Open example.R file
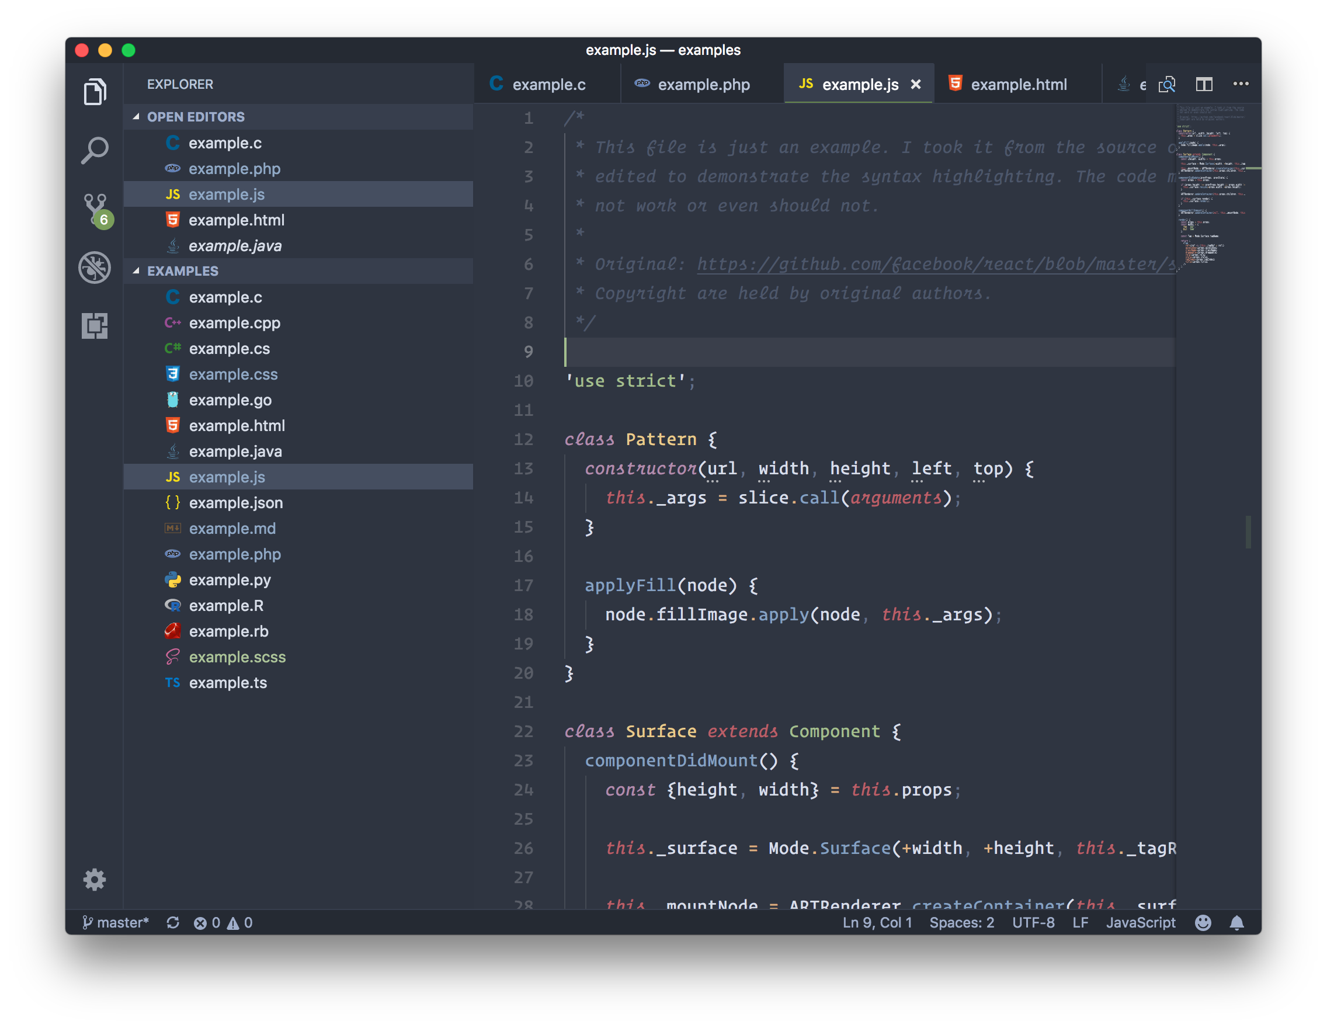1327x1028 pixels. pyautogui.click(x=298, y=606)
